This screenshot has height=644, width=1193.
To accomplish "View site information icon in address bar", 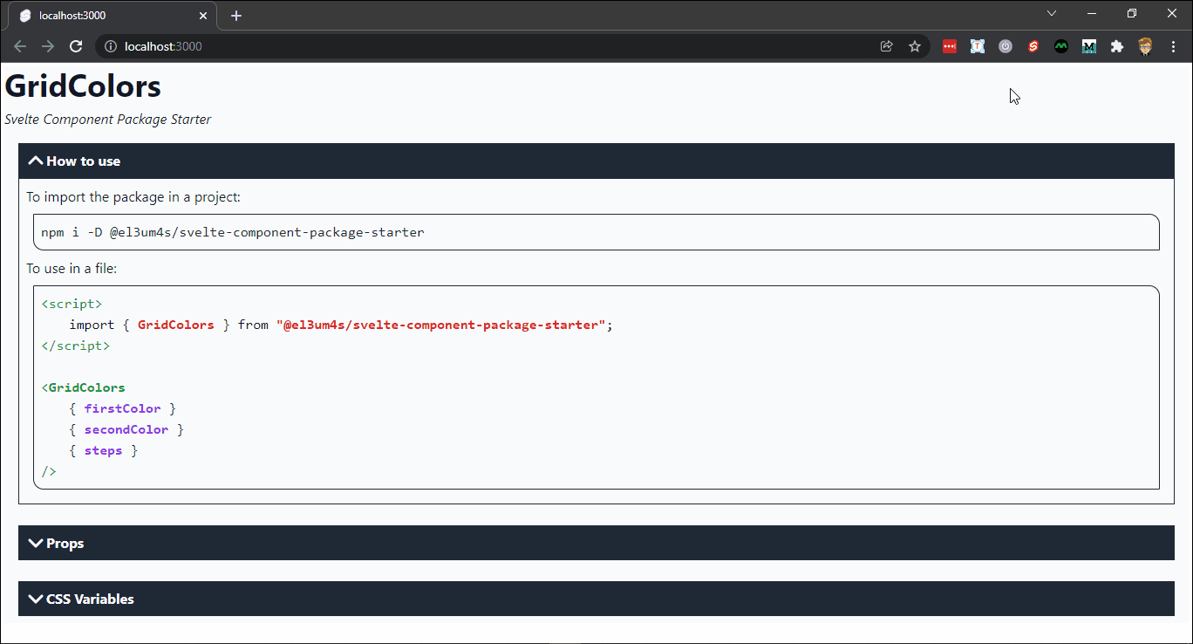I will click(111, 46).
